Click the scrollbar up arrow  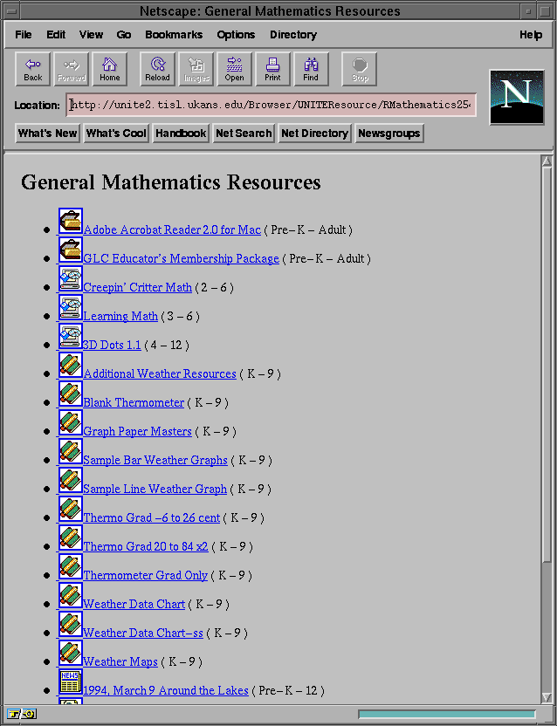pos(547,161)
